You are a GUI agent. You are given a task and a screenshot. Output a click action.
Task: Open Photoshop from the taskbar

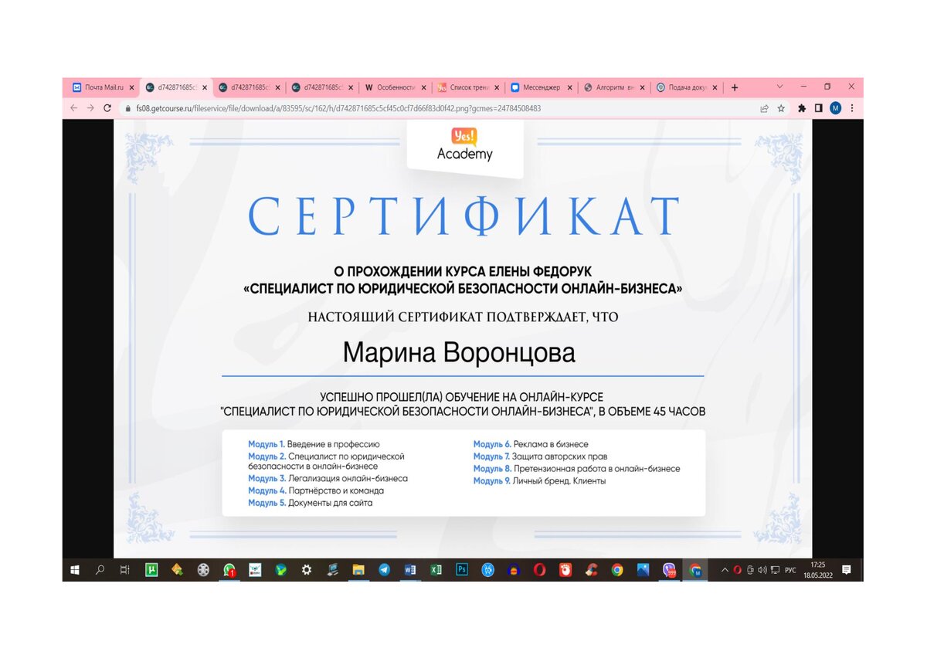click(462, 570)
